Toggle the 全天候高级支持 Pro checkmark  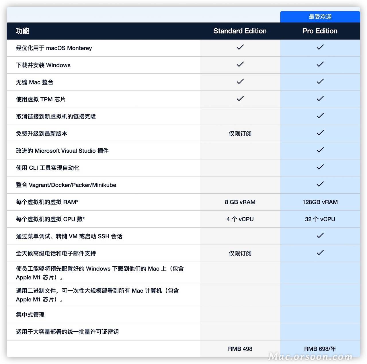coord(320,253)
